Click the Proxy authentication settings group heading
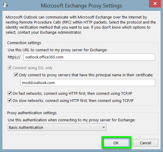The image size is (163, 152). (32, 113)
